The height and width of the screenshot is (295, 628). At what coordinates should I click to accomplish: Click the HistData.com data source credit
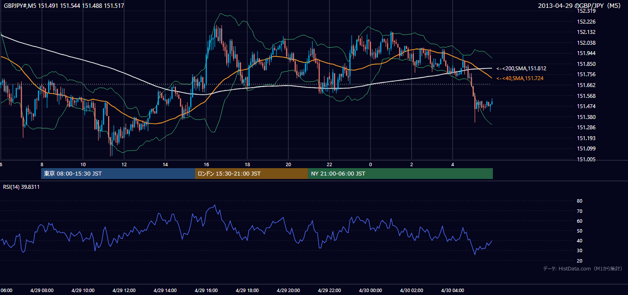[x=582, y=268]
